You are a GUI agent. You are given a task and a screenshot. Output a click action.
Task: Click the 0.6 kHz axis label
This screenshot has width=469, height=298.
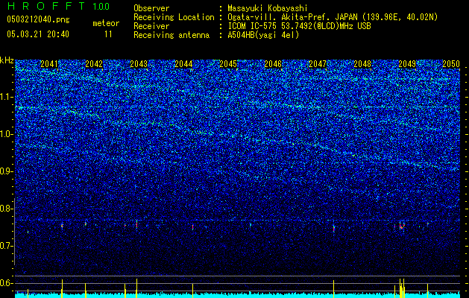(x=7, y=283)
